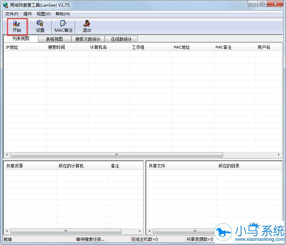Click 共享资源 panel scrollbar left arrow
The image size is (286, 245).
7,231
